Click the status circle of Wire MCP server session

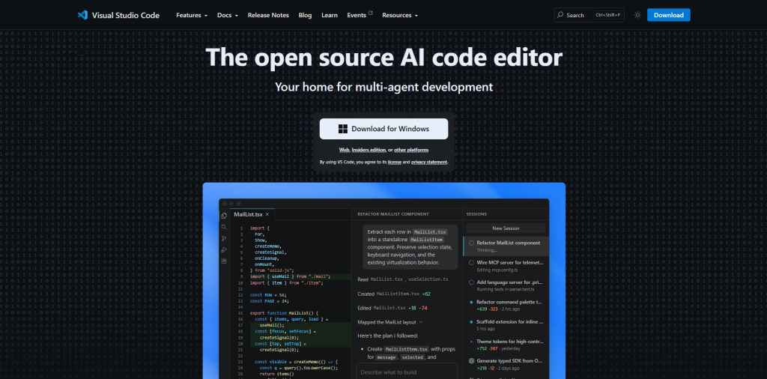click(x=471, y=262)
